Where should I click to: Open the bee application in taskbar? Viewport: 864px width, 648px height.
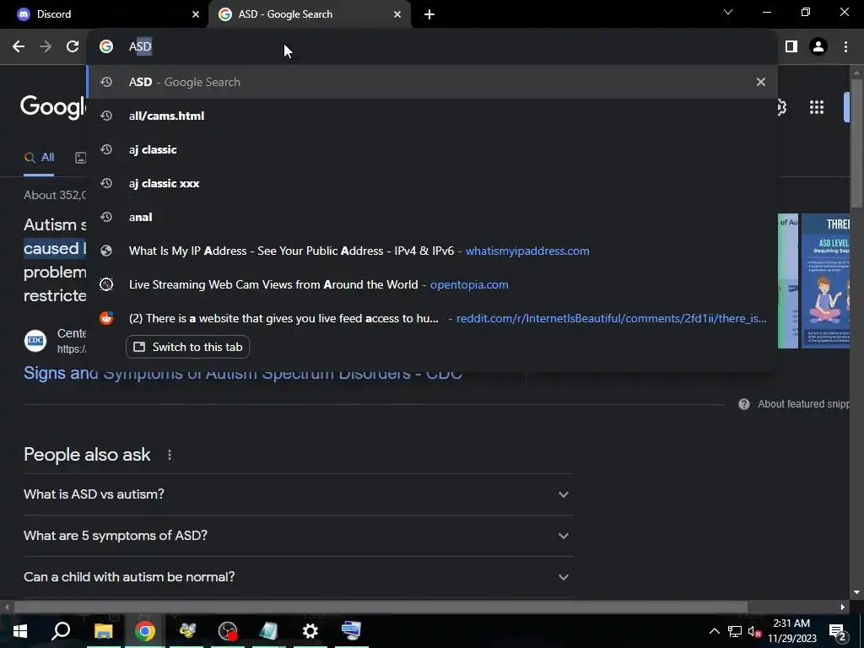pos(186,631)
